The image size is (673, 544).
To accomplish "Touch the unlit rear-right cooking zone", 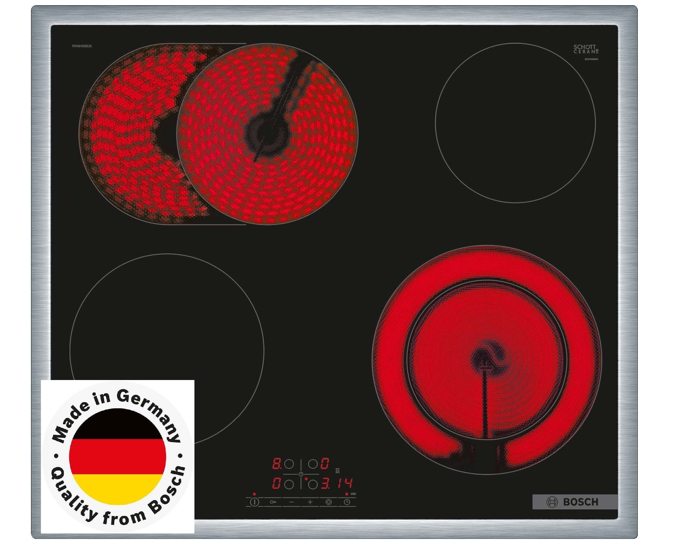I will tap(515, 123).
